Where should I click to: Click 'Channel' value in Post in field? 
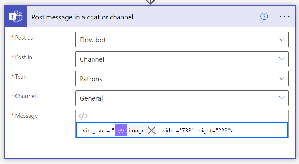(92, 59)
